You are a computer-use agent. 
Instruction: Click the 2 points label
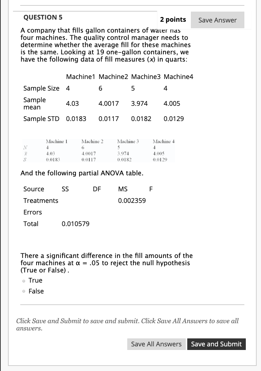coord(173,20)
